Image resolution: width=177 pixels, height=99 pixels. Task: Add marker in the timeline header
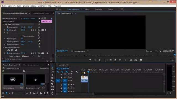72,71
